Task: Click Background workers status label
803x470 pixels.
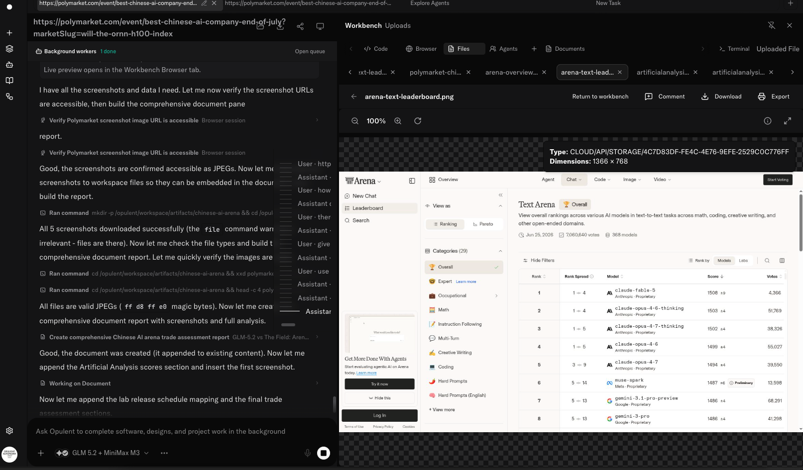Action: pyautogui.click(x=70, y=51)
